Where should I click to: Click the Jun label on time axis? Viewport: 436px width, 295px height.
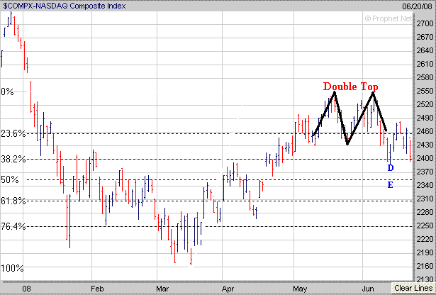coord(368,289)
